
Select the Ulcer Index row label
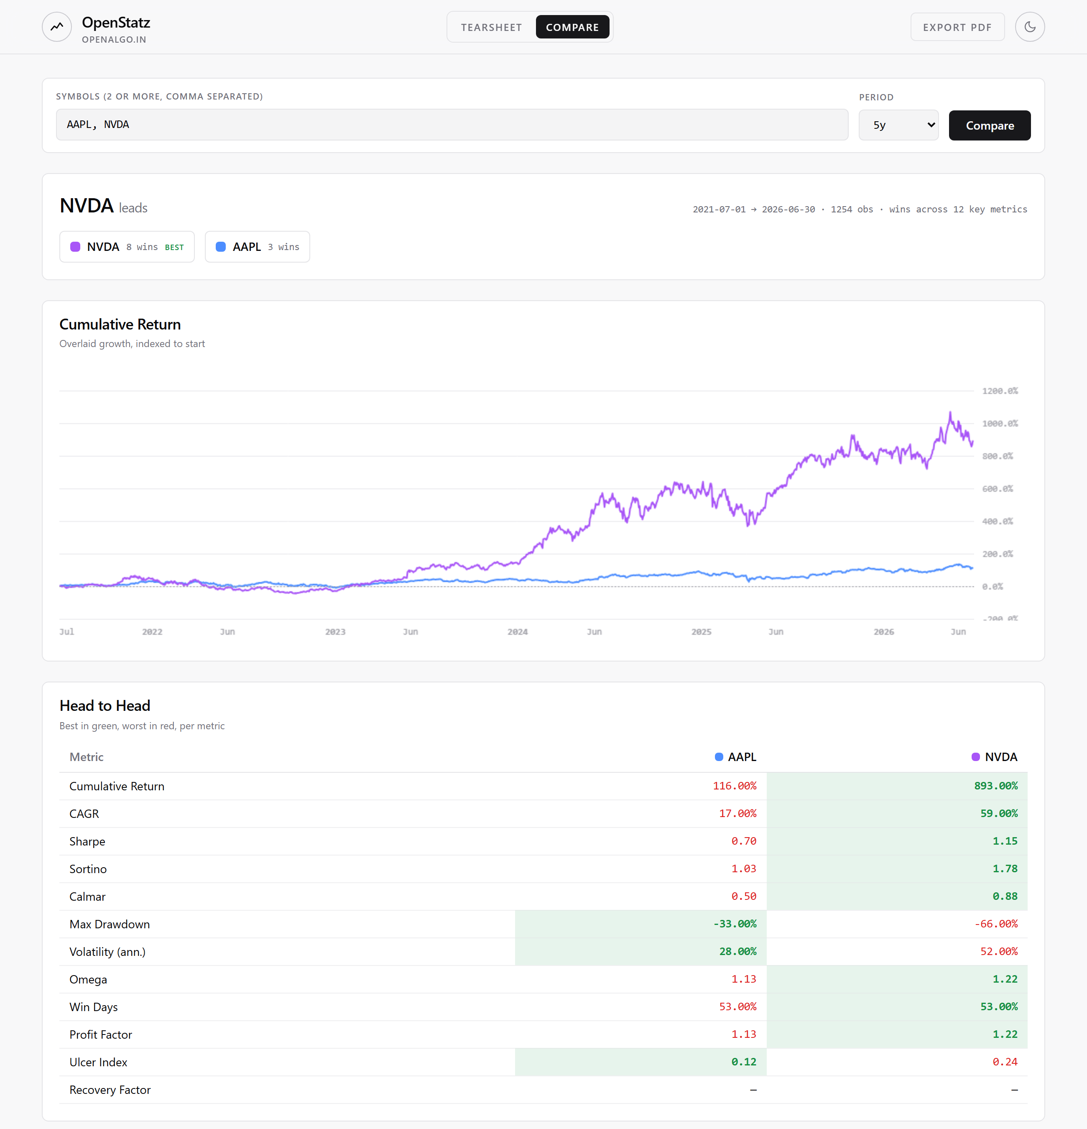click(98, 1063)
